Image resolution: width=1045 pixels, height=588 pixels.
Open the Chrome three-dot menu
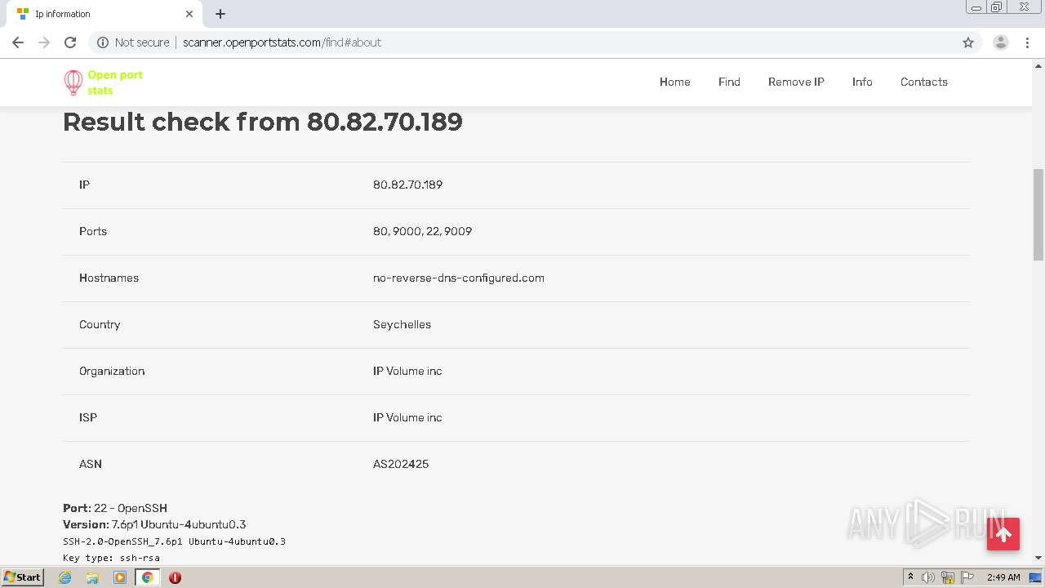click(1027, 42)
